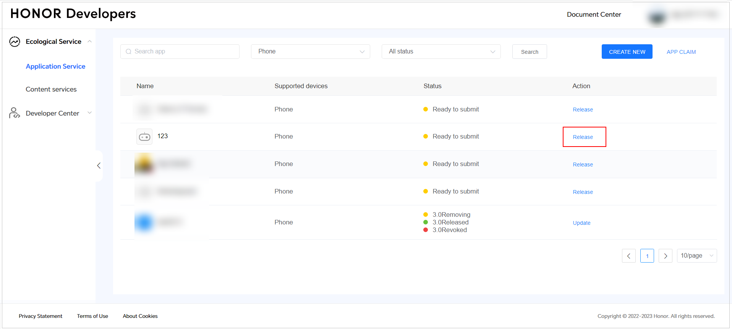This screenshot has width=732, height=329.
Task: Collapse the sidebar with the left arrow handle
Action: point(99,166)
